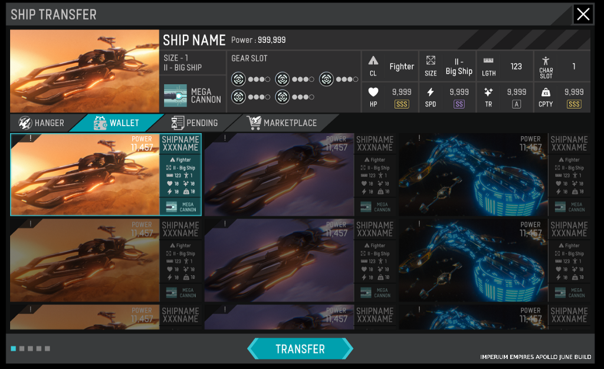604x369 pixels.
Task: Jump to page three via the third dot
Action: tap(31, 348)
